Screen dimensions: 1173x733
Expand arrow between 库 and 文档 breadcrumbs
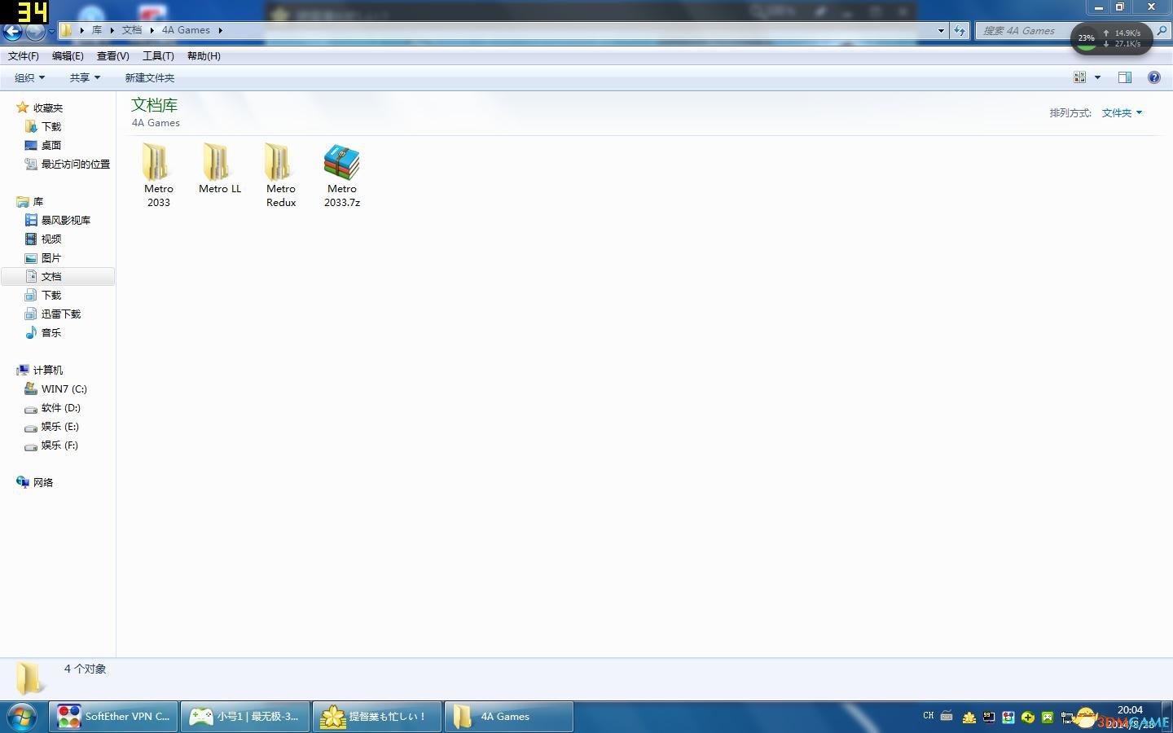point(112,30)
